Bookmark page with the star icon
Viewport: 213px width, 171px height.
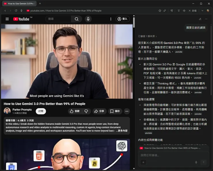click(160, 11)
